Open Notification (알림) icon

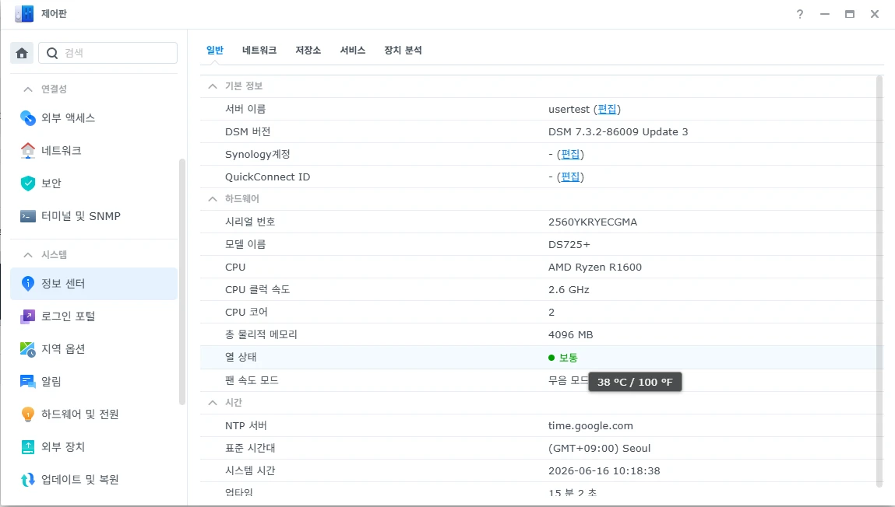(x=27, y=381)
